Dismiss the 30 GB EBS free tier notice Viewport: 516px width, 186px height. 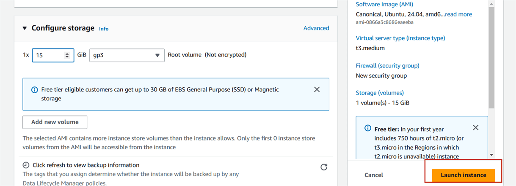point(317,89)
